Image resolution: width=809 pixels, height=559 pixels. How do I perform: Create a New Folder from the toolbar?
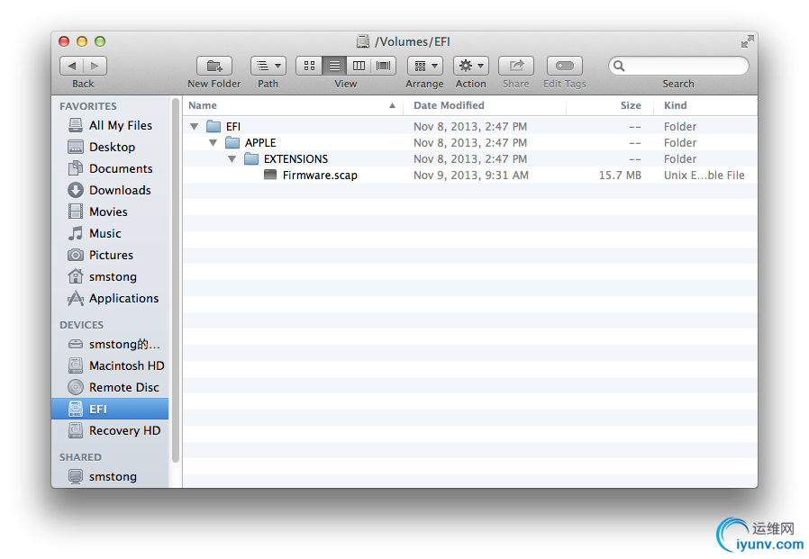click(x=214, y=66)
